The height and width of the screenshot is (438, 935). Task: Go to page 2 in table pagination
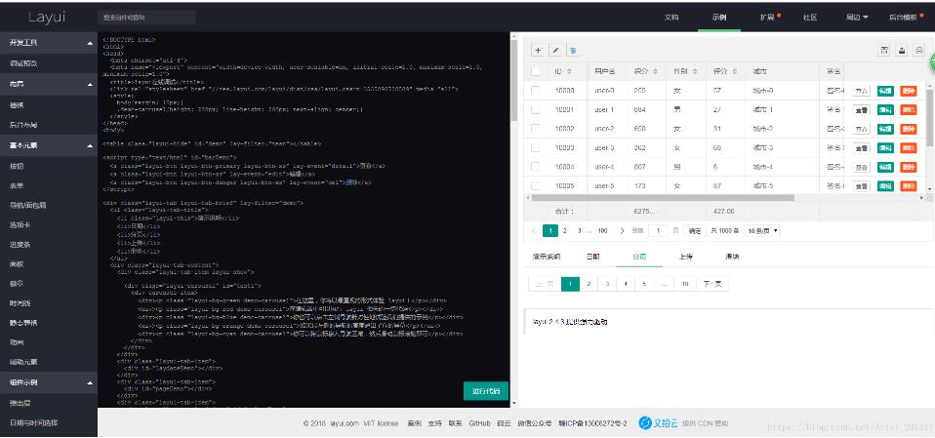click(x=565, y=230)
